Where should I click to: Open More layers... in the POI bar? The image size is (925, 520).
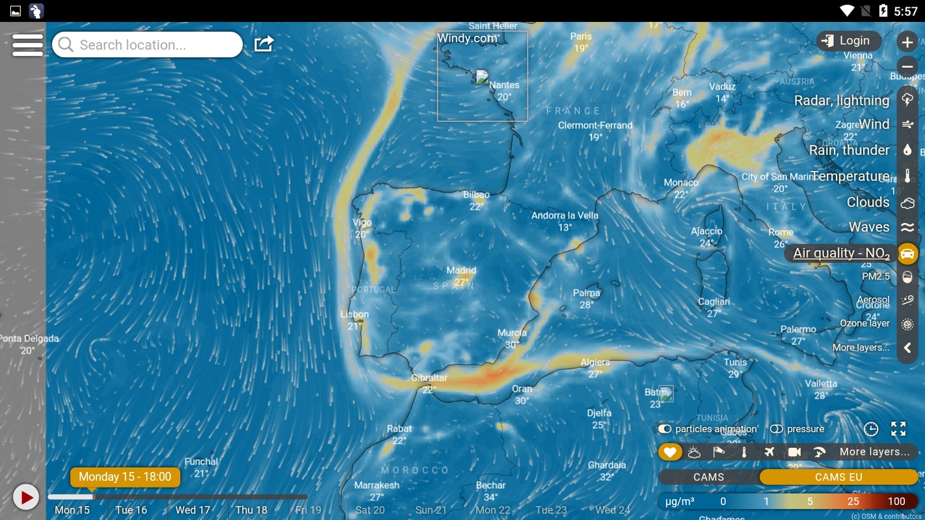coord(874,452)
